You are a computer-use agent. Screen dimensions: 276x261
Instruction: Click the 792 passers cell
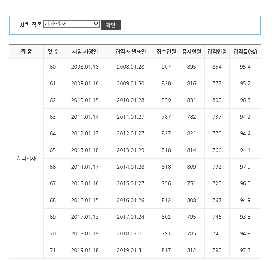(217, 167)
